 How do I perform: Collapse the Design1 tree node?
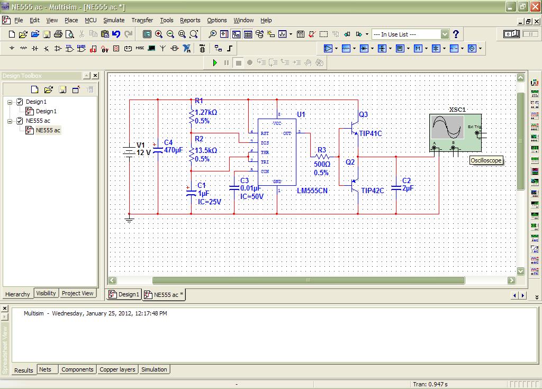[x=10, y=102]
